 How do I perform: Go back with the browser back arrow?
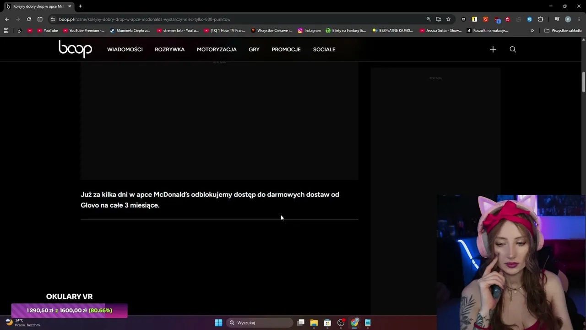point(7,19)
